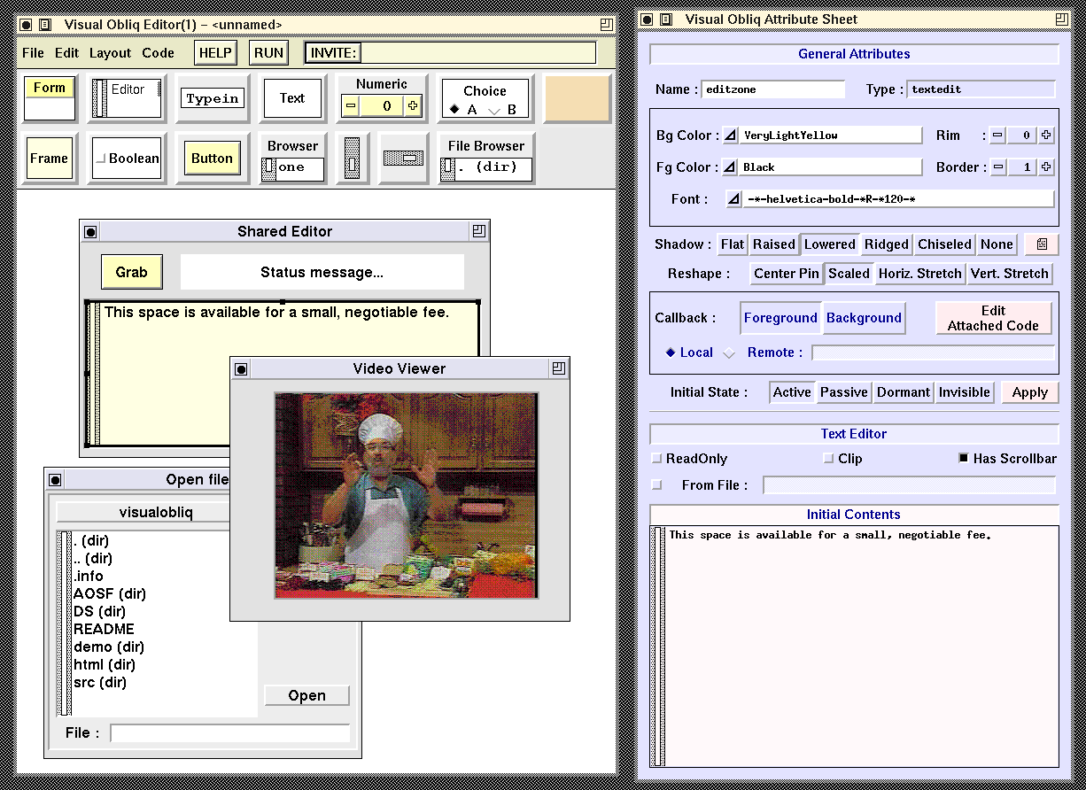The image size is (1086, 790).
Task: Click the small document icon beside the Shadow options
Action: tap(1042, 244)
